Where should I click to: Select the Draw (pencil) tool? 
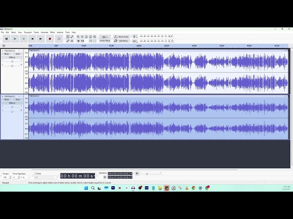coord(68,41)
